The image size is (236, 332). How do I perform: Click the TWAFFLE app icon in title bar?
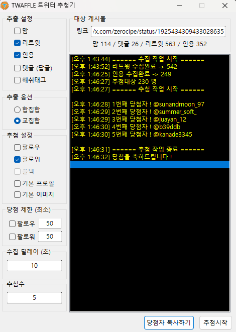[5, 6]
